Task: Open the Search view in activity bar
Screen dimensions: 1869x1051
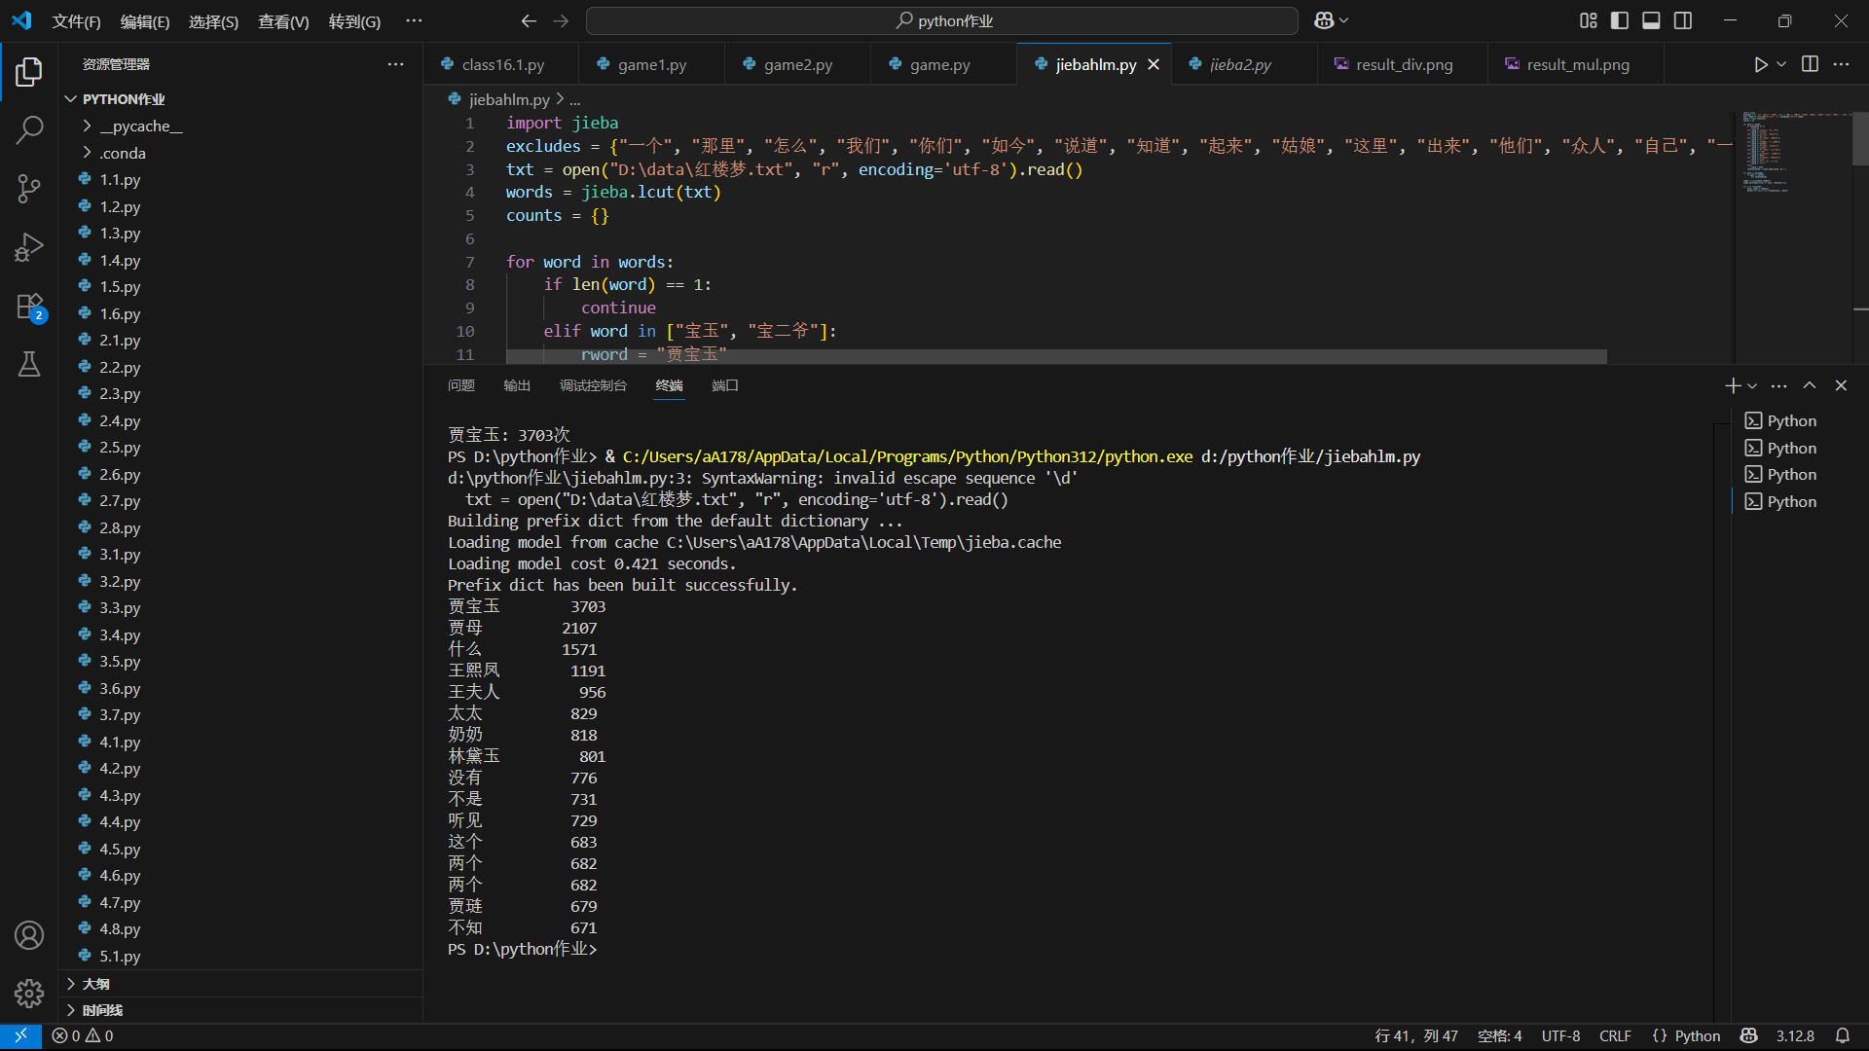Action: 29,129
